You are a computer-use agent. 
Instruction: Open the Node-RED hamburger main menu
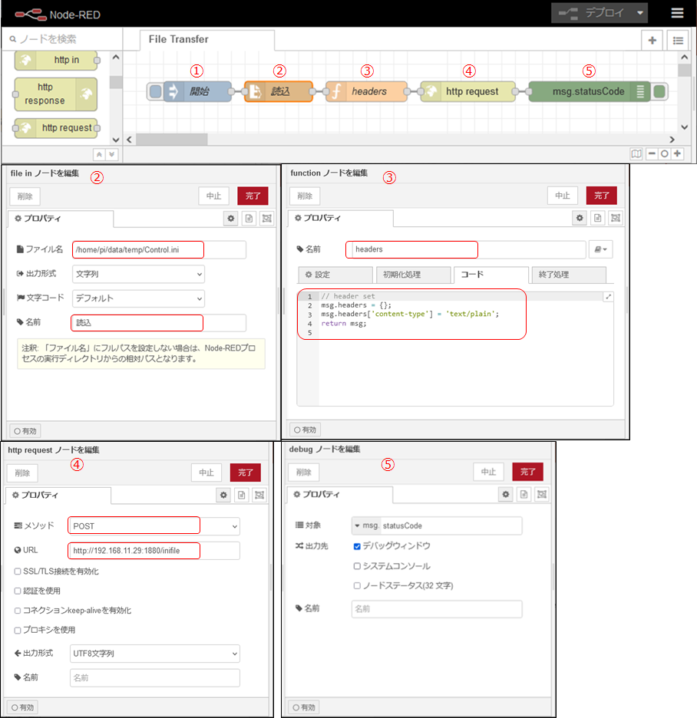pyautogui.click(x=676, y=13)
